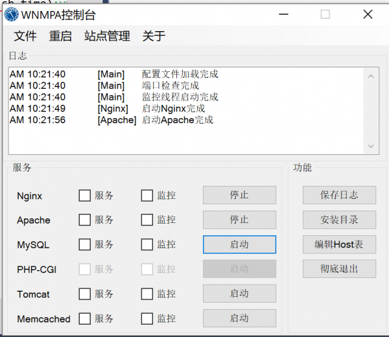Click the Memcached service label

43,319
